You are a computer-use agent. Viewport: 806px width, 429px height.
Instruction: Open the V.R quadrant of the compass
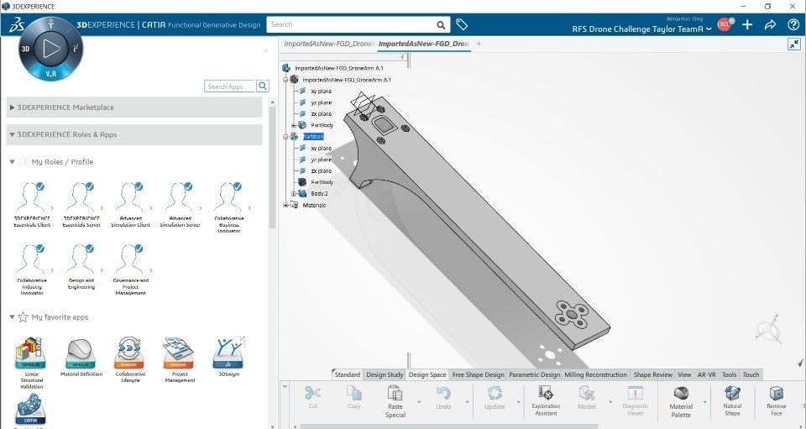coord(51,74)
